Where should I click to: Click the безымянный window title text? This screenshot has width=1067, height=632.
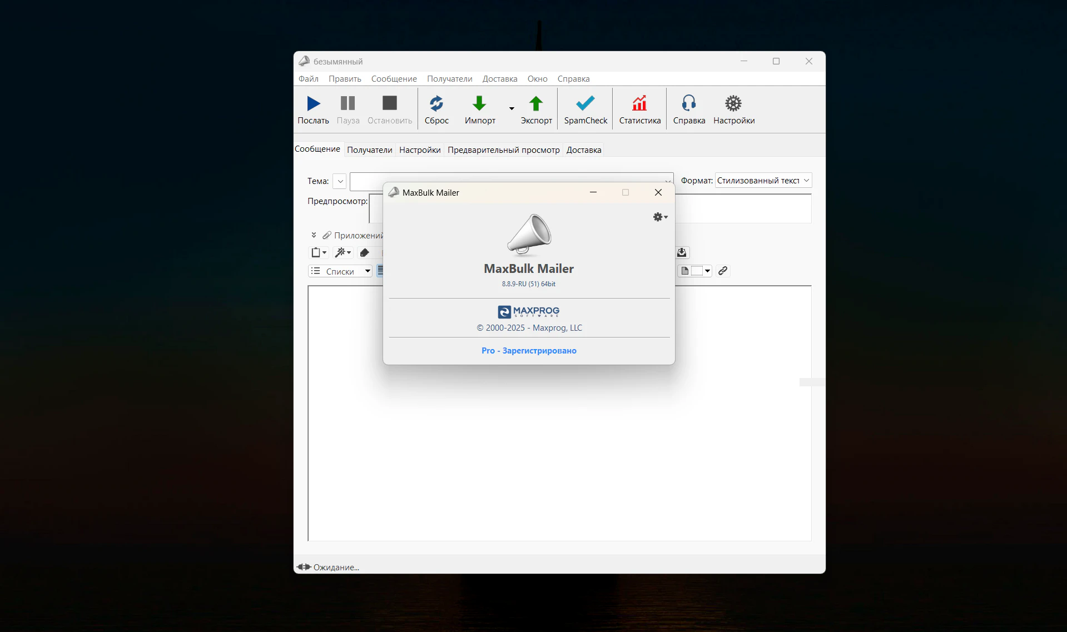click(338, 62)
